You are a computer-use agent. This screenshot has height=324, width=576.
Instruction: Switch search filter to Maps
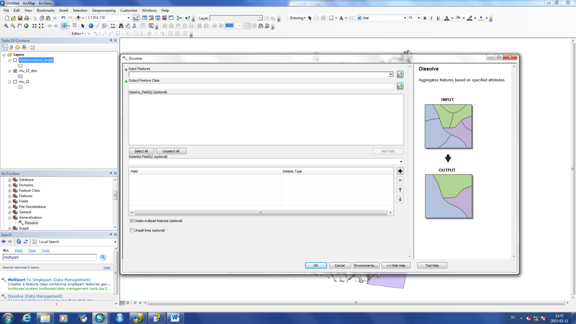[x=19, y=250]
